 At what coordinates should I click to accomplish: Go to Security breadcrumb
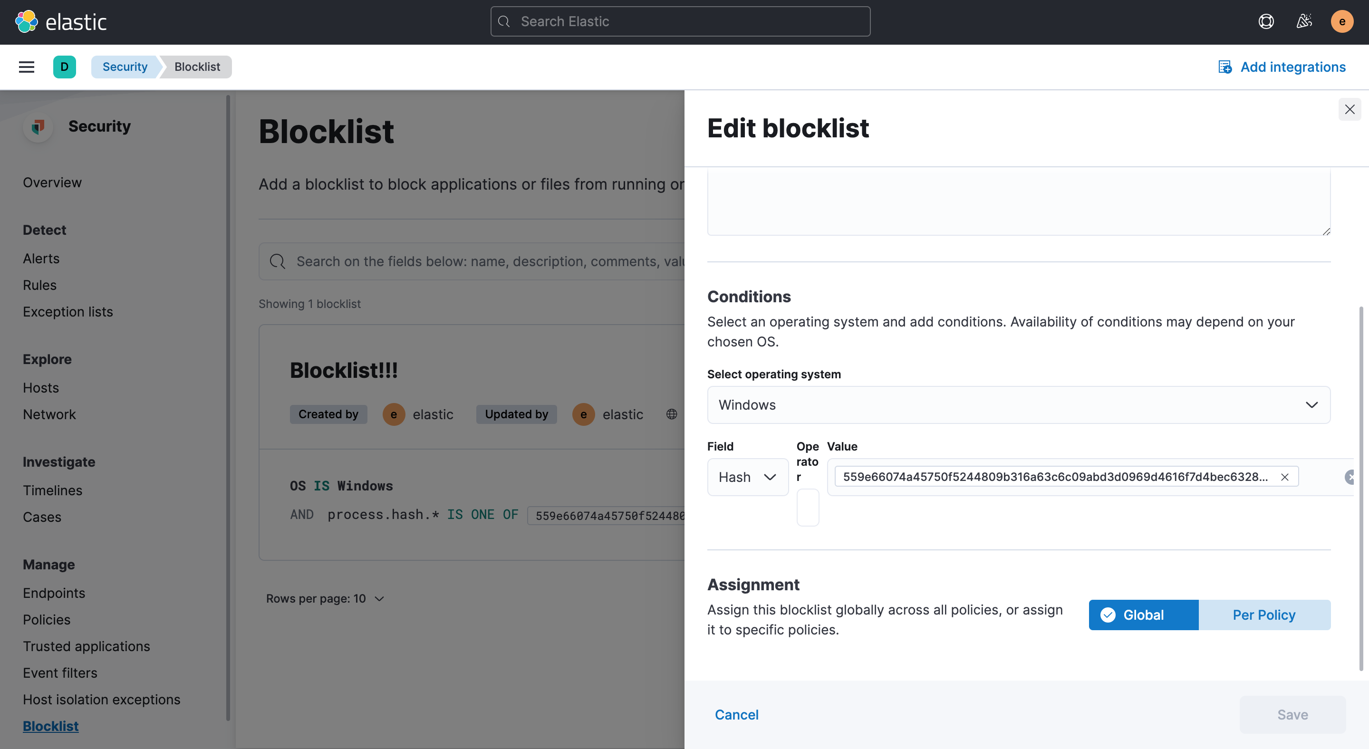click(x=125, y=67)
